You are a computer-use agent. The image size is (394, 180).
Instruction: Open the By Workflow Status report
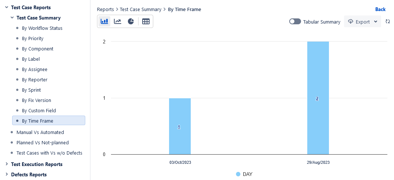tap(42, 28)
